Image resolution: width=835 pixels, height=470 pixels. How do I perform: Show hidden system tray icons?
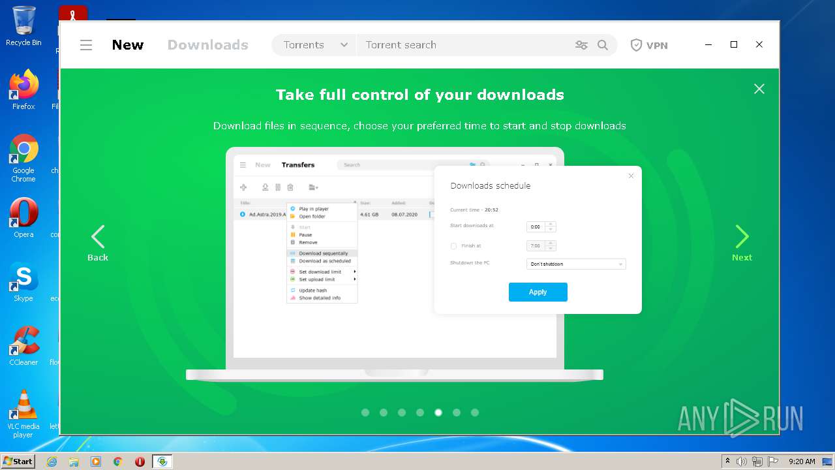[727, 462]
